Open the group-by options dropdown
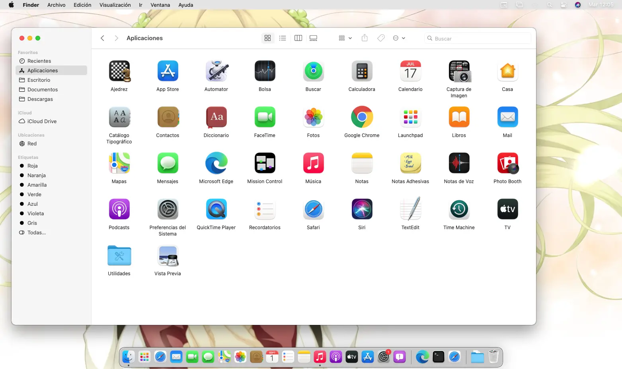Screen dimensions: 622x369 345,38
